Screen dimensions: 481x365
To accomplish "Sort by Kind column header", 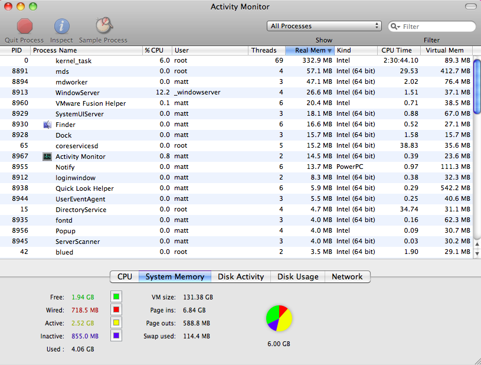I will (x=356, y=50).
